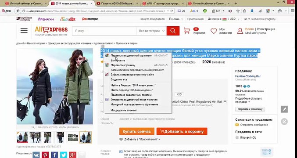Click the AliExpress logo
Image resolution: width=297 pixels, height=158 pixels.
point(51,31)
